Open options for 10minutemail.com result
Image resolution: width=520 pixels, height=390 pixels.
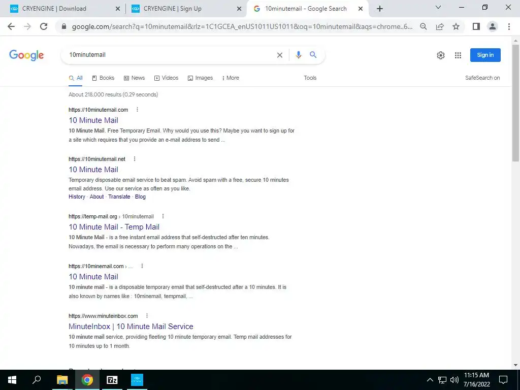click(137, 110)
